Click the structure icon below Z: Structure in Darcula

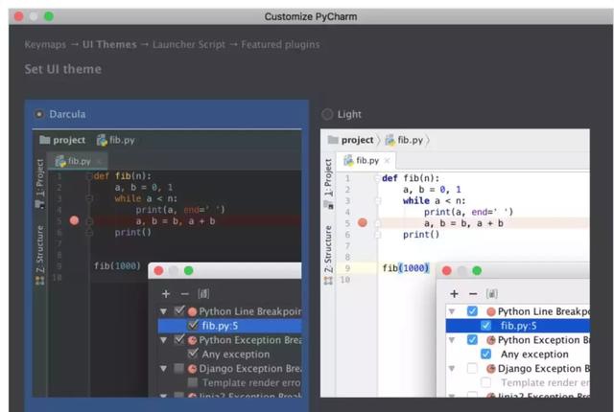click(40, 281)
